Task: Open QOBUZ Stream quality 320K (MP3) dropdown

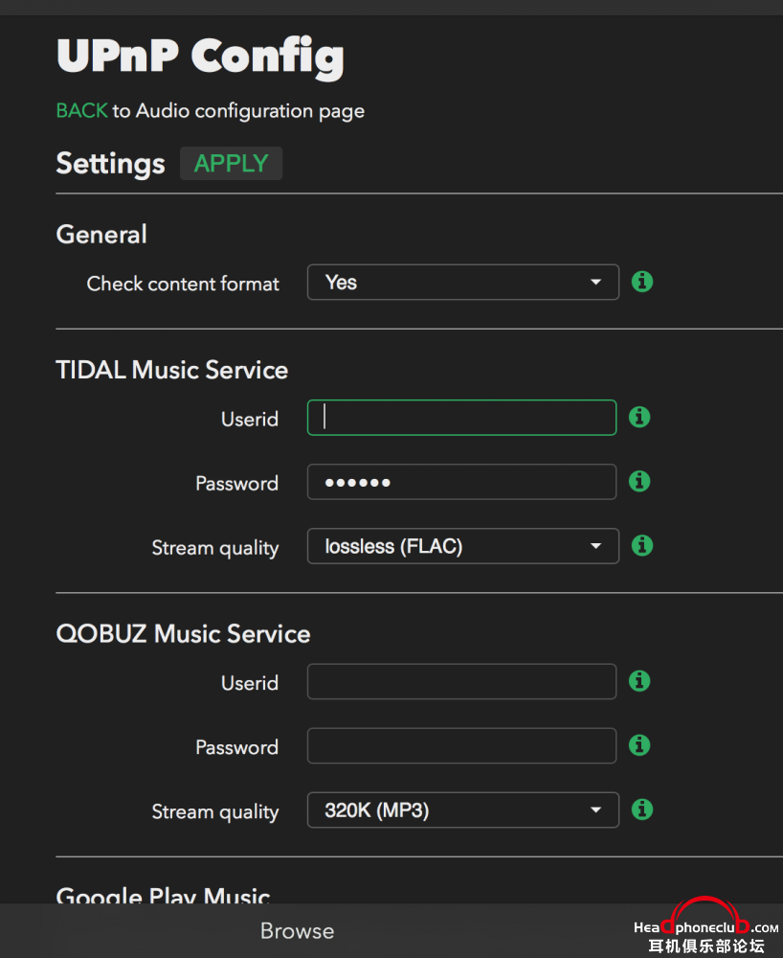Action: pyautogui.click(x=463, y=810)
